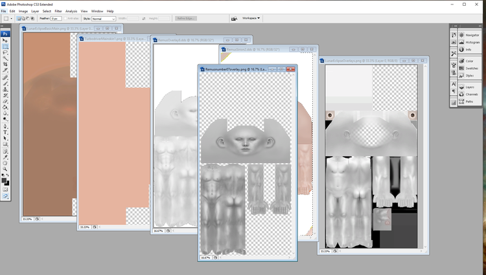Screen dimensions: 486x275
Task: Select the Hand tool
Action: [5, 163]
